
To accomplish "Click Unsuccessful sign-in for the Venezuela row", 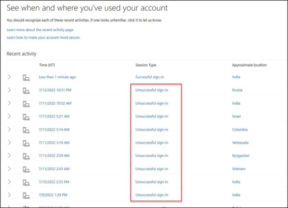I will tap(152, 143).
